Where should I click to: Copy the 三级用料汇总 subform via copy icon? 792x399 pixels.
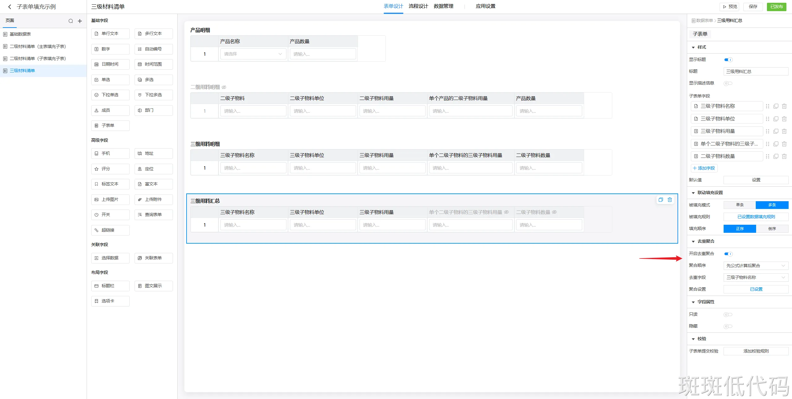point(661,200)
